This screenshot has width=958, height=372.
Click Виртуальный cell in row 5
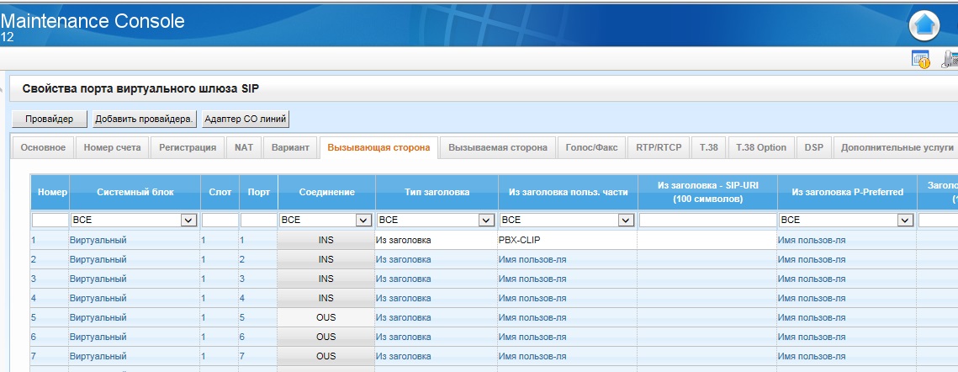click(x=135, y=317)
